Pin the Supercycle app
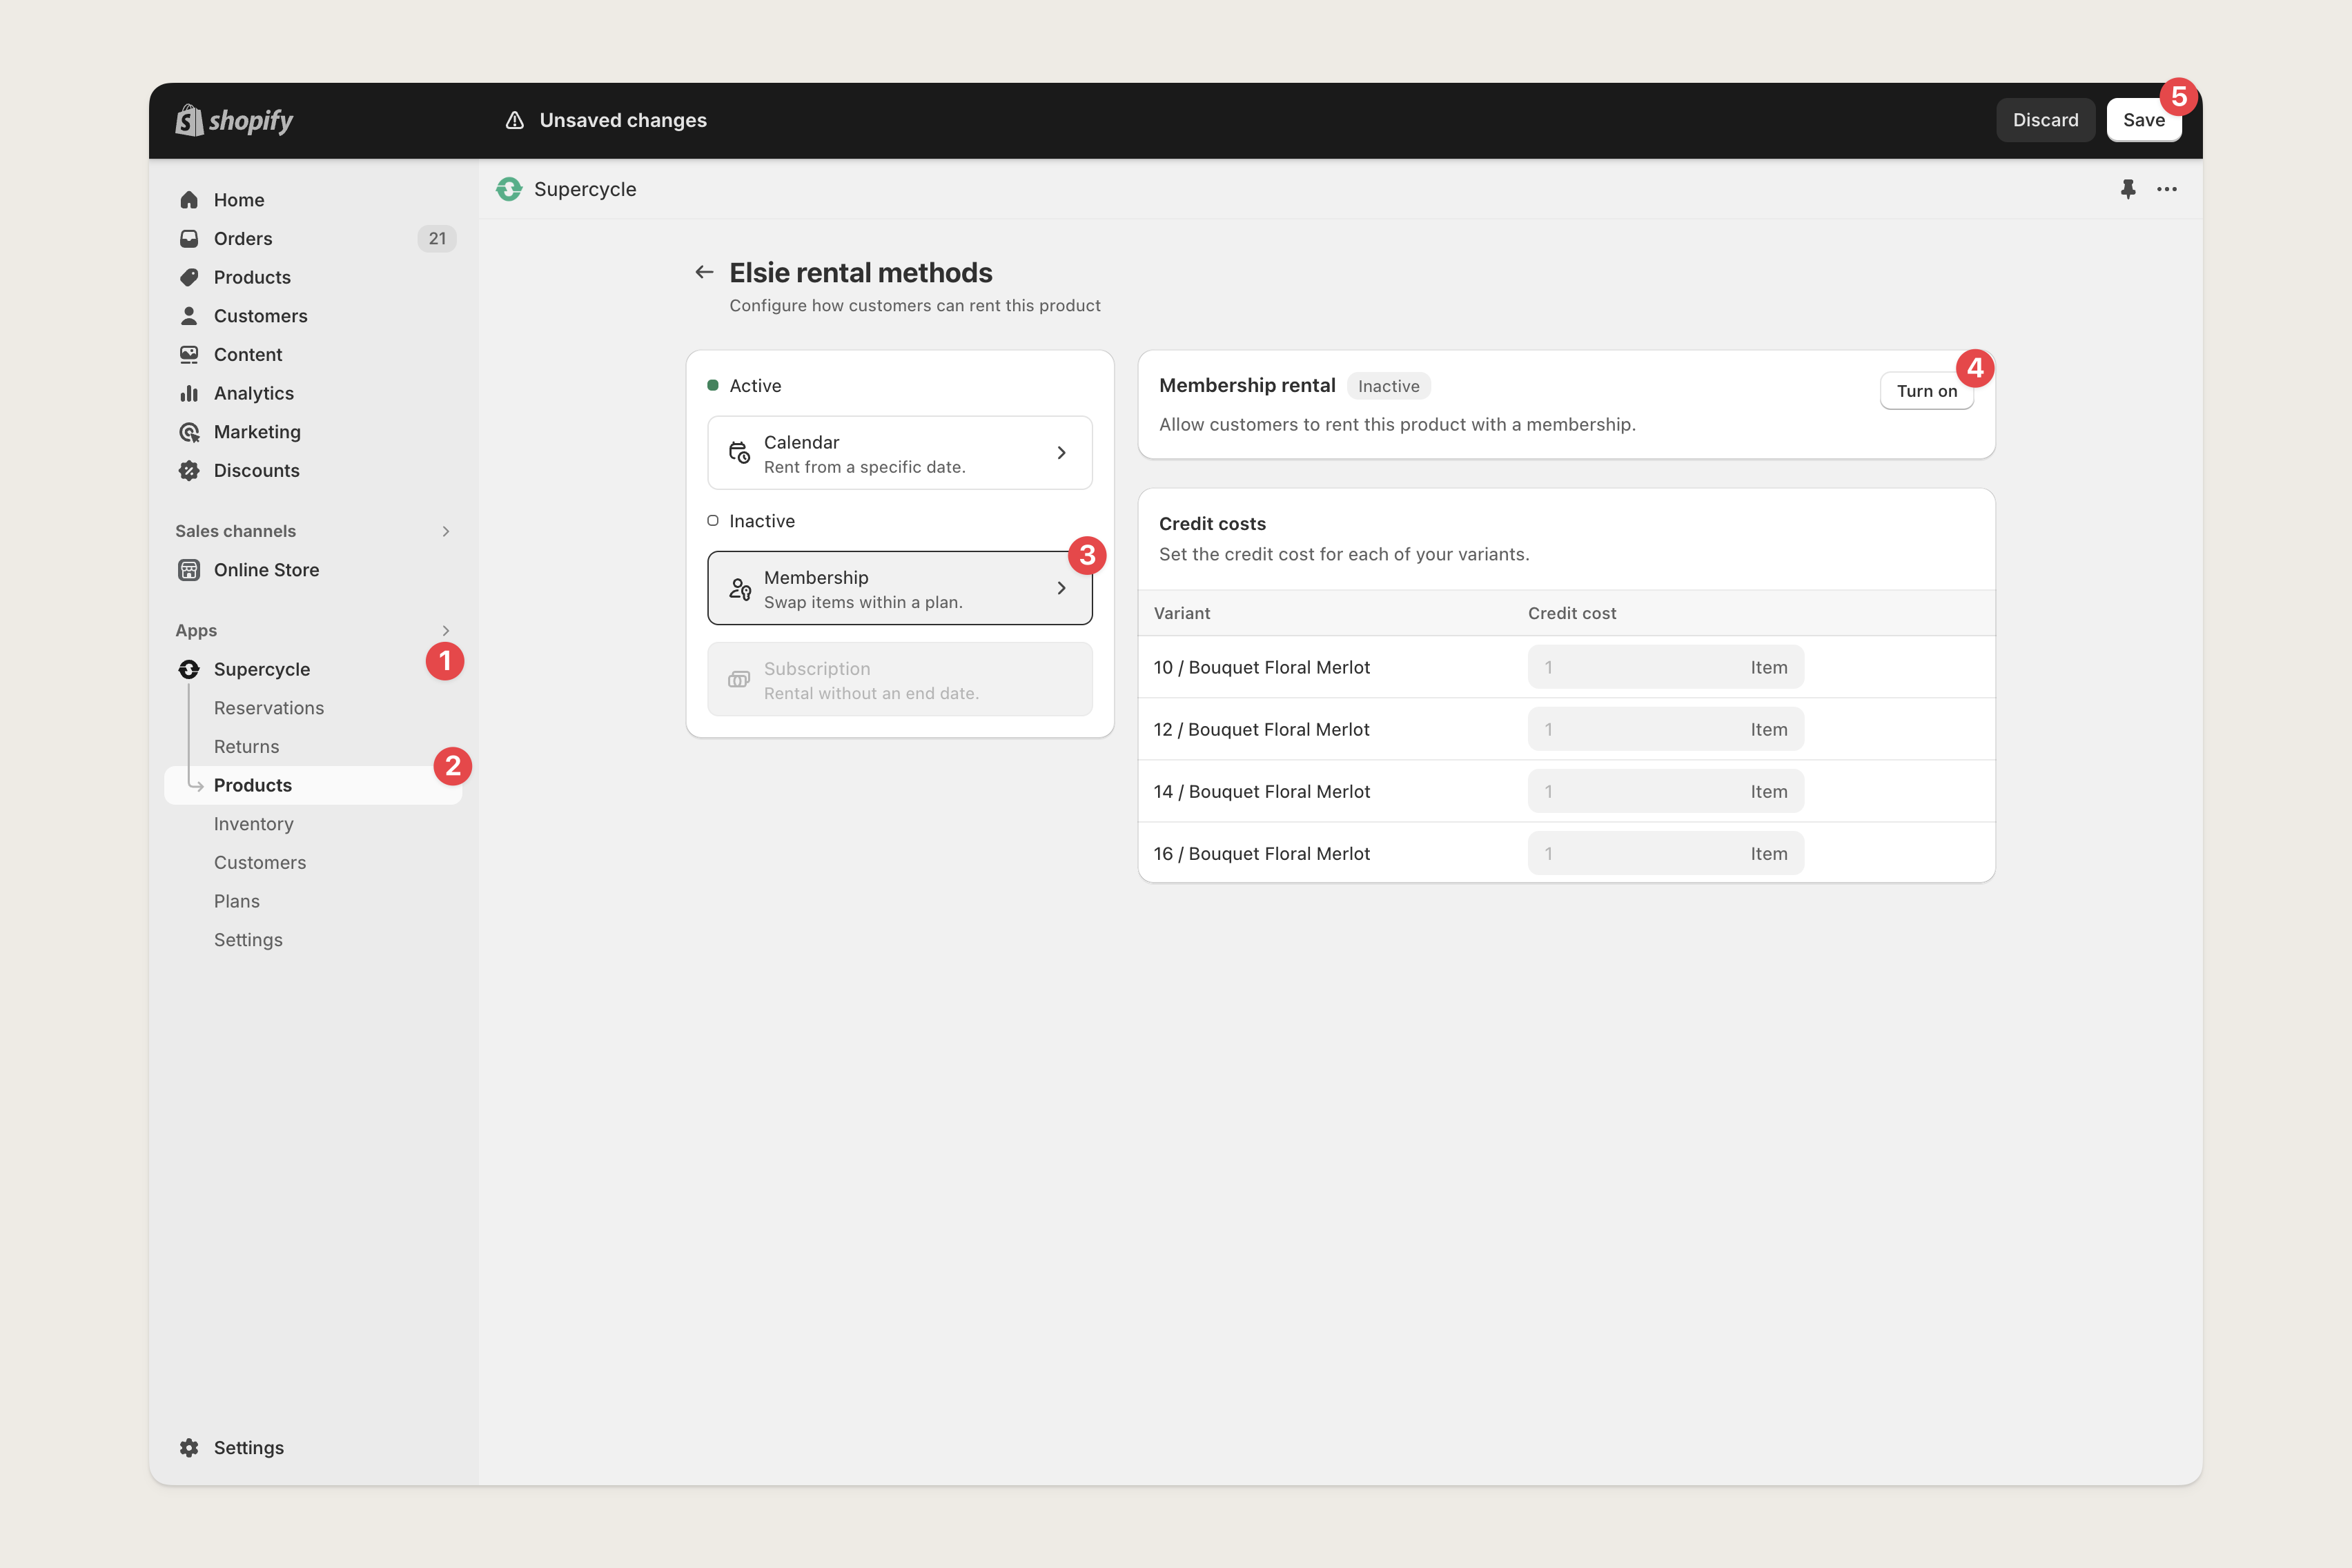 2128,189
